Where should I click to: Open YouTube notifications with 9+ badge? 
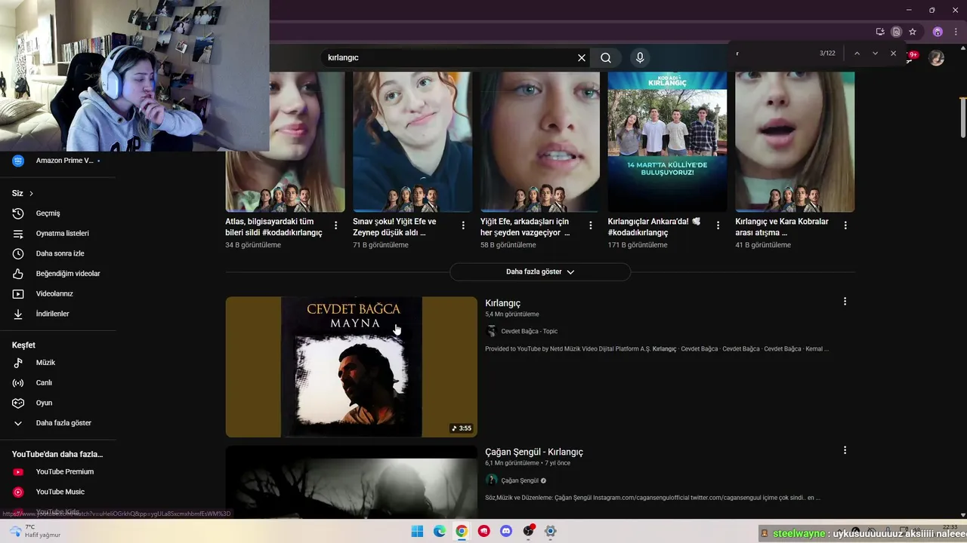coord(912,57)
